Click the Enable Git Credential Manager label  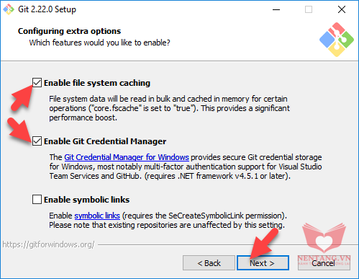[105, 141]
